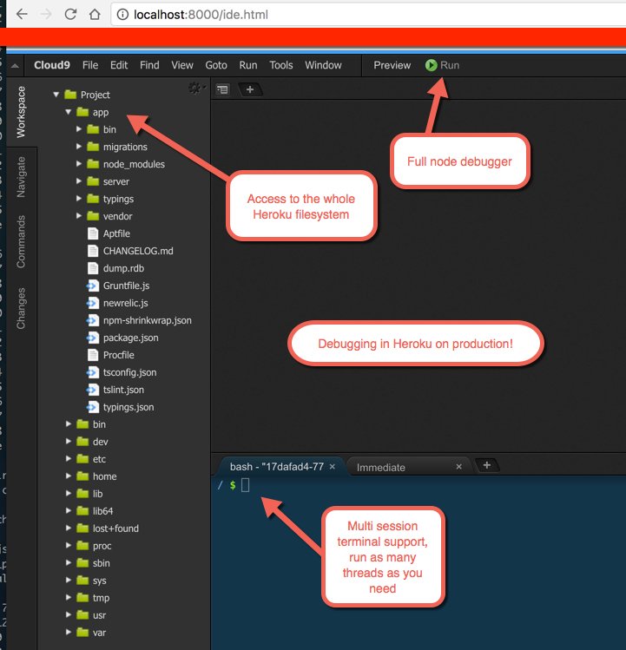Select the Changes side panel tab

(x=21, y=308)
